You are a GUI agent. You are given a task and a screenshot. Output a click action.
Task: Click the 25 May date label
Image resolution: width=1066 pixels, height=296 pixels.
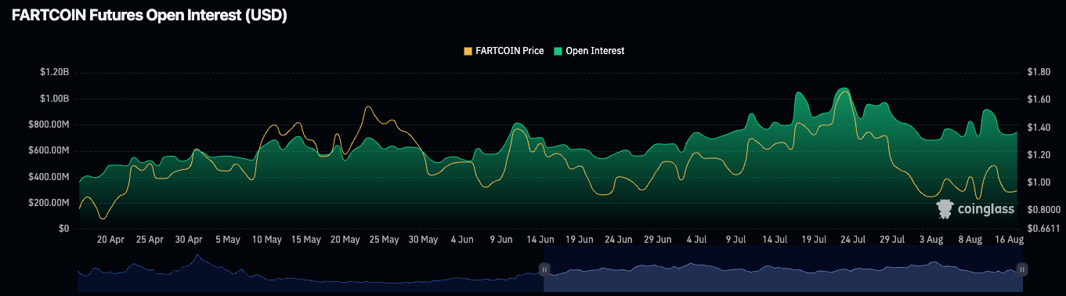pos(384,240)
